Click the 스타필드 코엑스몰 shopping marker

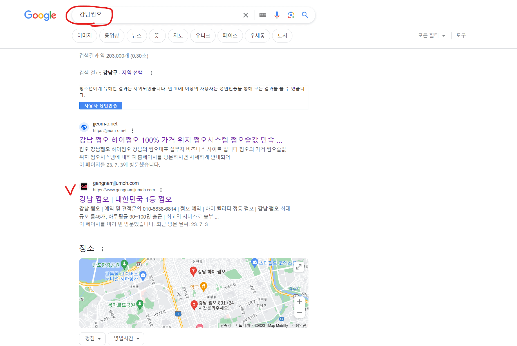pyautogui.click(x=254, y=263)
